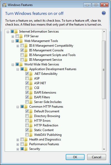Enable the CGI checkbox

pyautogui.click(x=27, y=88)
